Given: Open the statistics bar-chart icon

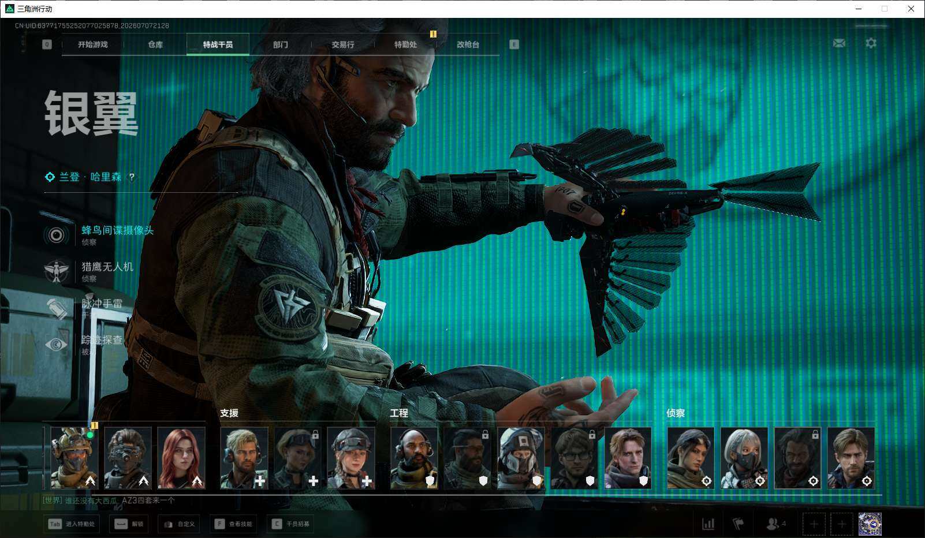Looking at the screenshot, I should click(x=708, y=524).
